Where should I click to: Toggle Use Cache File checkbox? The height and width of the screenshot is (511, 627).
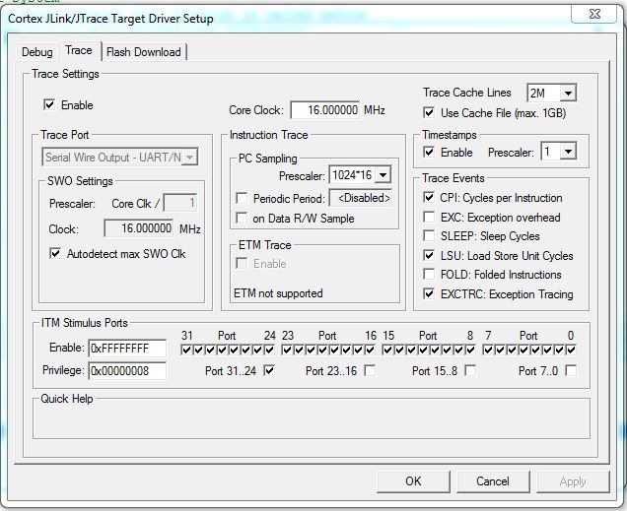429,113
